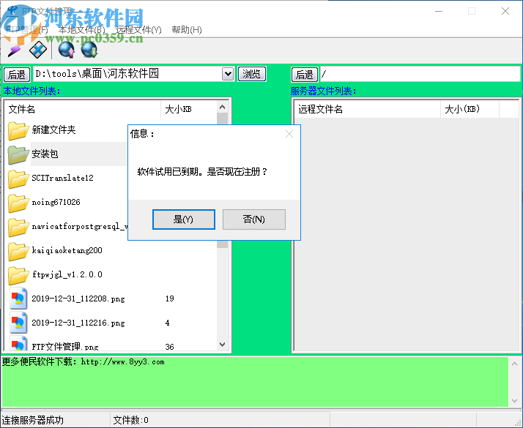Click the globe download toolbar icon

(x=89, y=50)
